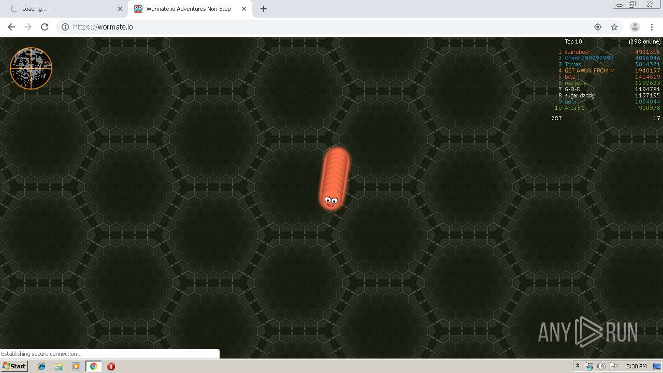Open the volume speaker tray icon
This screenshot has height=373, width=663.
click(x=601, y=366)
